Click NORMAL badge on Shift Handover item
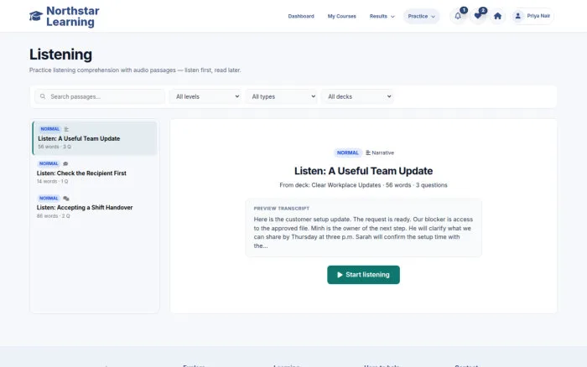The height and width of the screenshot is (367, 587). pos(49,199)
